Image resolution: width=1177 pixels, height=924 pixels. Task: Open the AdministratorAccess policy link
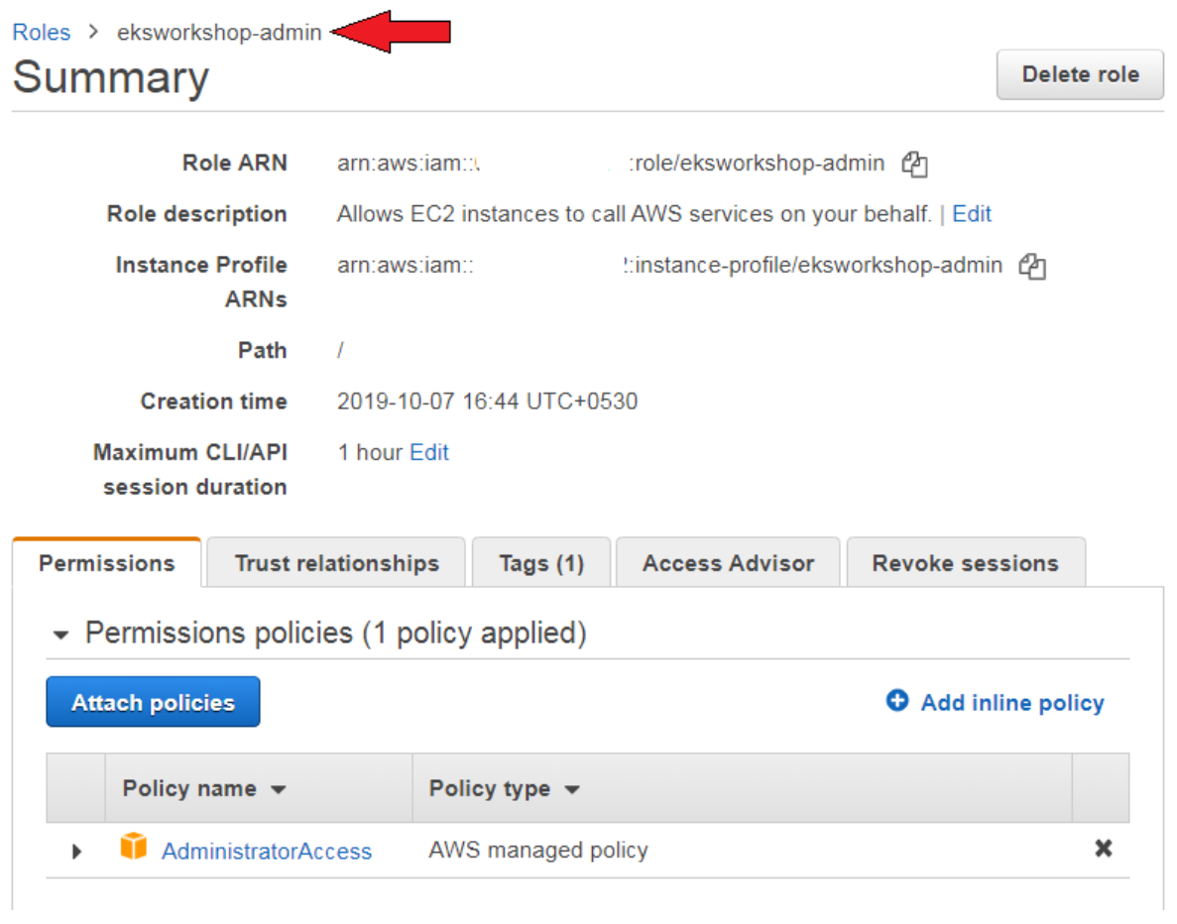tap(267, 852)
